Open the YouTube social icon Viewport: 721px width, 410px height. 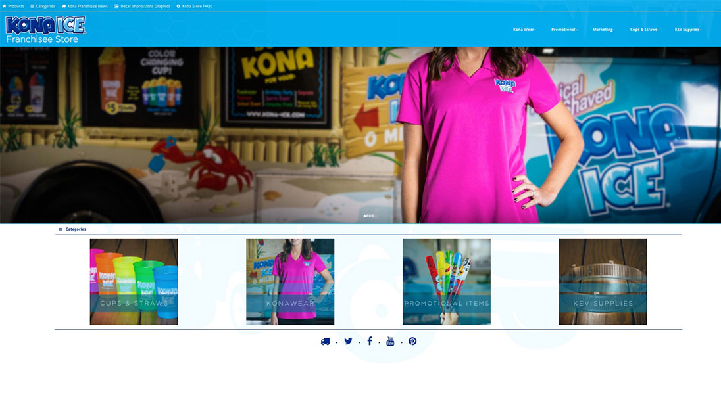tap(390, 341)
